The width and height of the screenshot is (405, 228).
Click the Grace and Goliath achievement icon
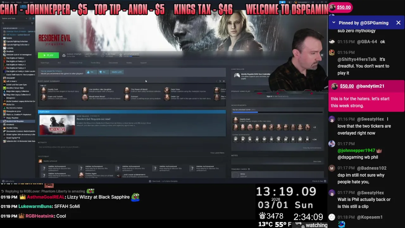pos(43,98)
